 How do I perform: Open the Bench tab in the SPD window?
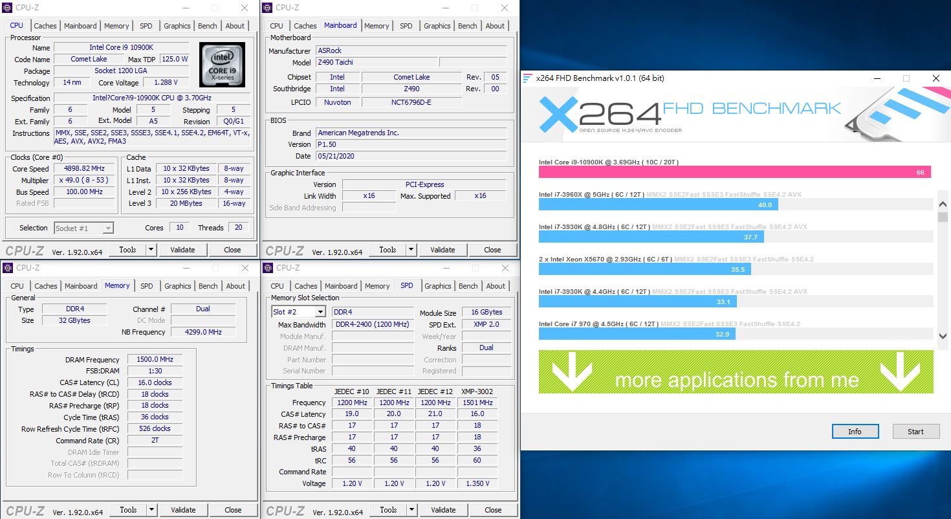468,286
